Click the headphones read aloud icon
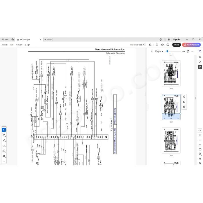203x203 pixels. pos(150,45)
